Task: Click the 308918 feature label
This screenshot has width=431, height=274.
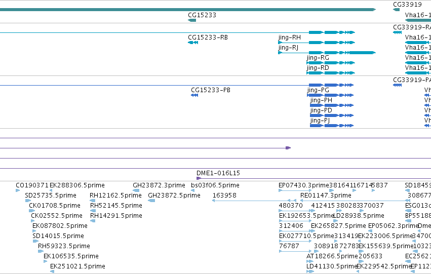Action: pos(326,246)
